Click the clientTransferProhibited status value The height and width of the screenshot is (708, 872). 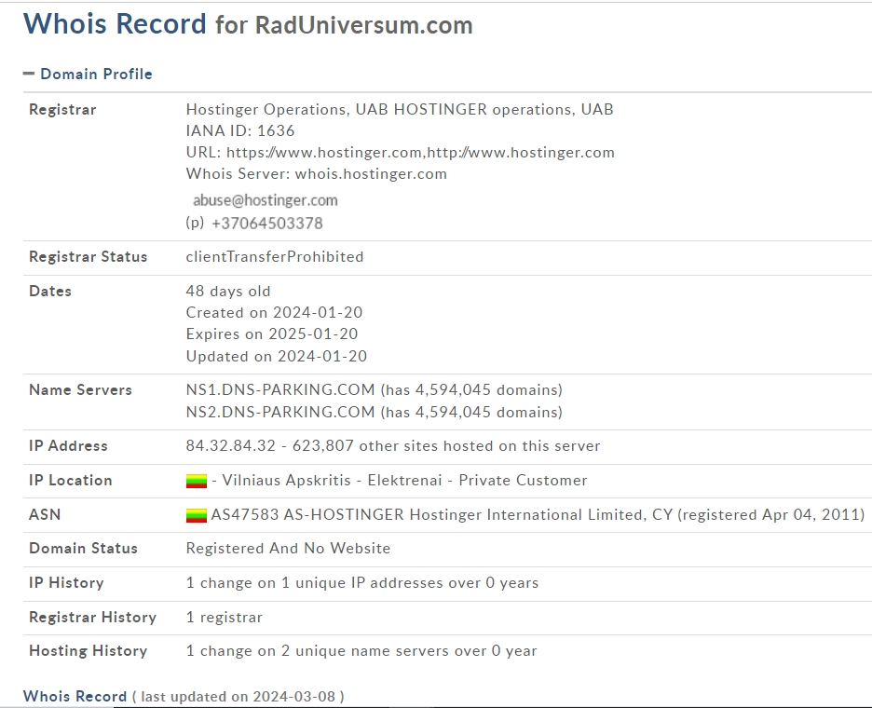tap(275, 257)
